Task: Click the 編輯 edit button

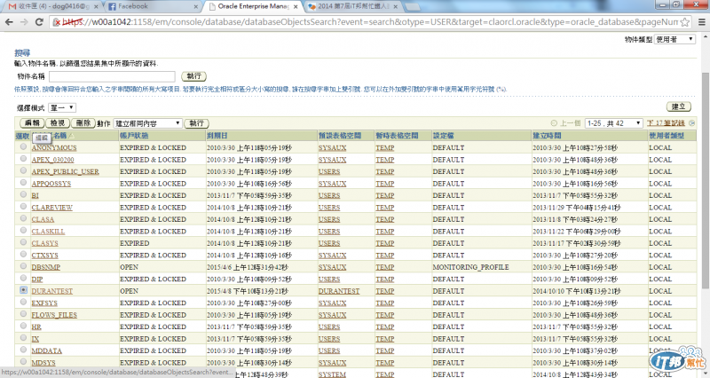Action: pyautogui.click(x=32, y=122)
